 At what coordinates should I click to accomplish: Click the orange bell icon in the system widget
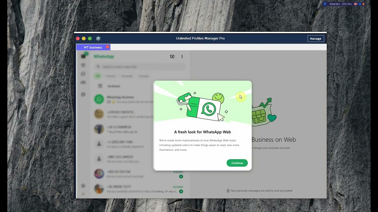tap(363, 4)
